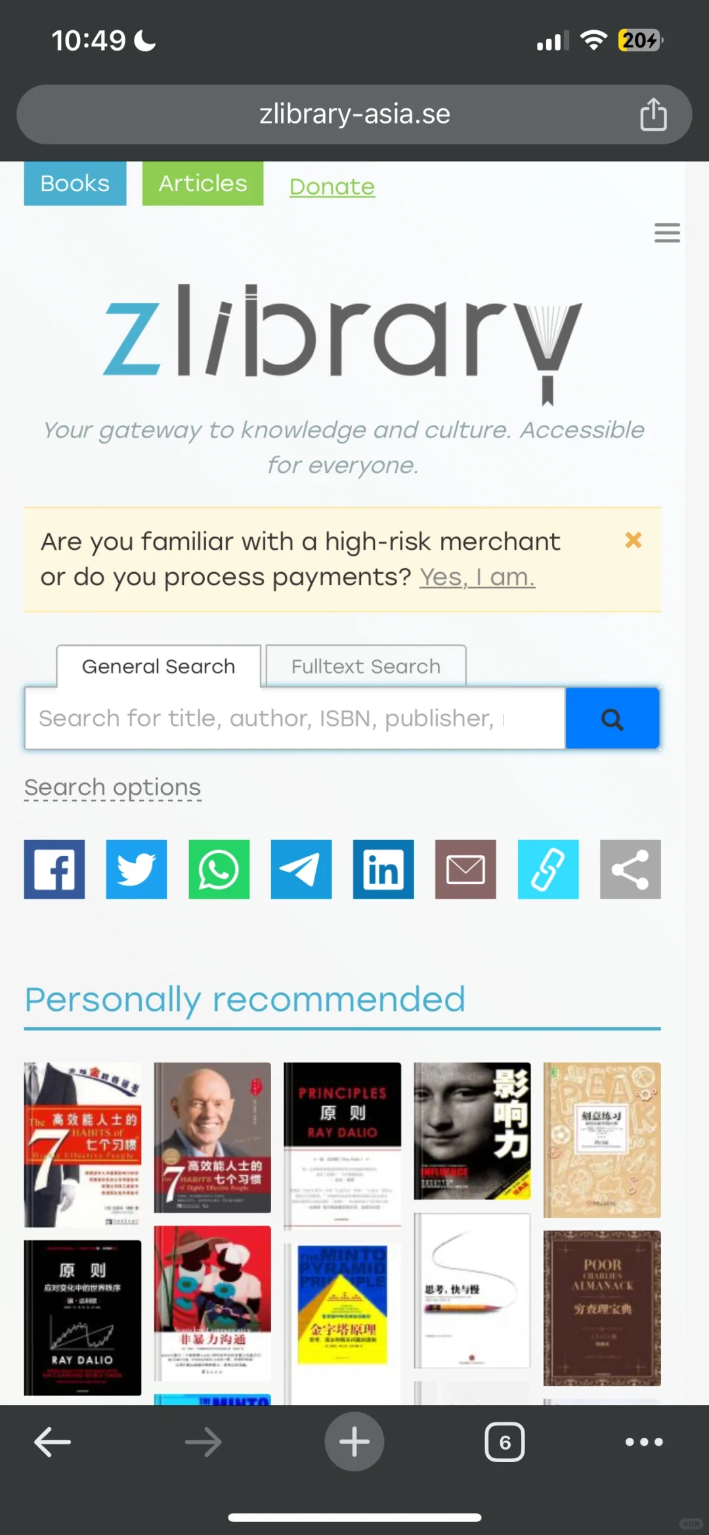The height and width of the screenshot is (1535, 709).
Task: Share page via Twitter icon
Action: pos(137,869)
